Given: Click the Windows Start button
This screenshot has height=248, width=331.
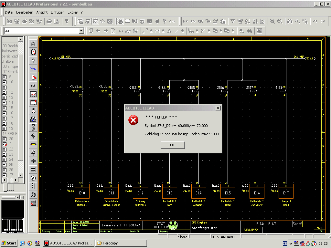Looking at the screenshot, I should (x=9, y=243).
